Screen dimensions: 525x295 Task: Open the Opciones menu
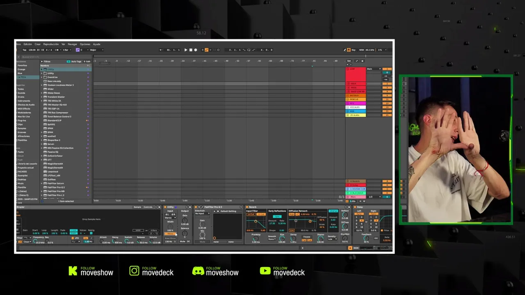pyautogui.click(x=85, y=44)
